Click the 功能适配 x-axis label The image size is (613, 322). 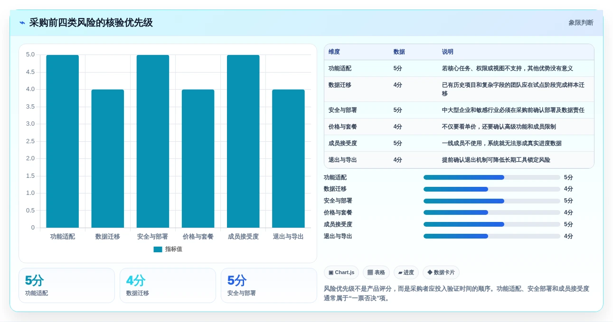(63, 236)
